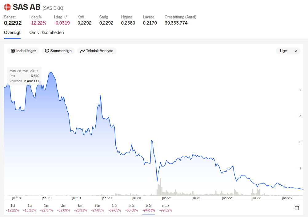Select the 1d time range
The image size is (308, 217).
[x=13, y=208]
